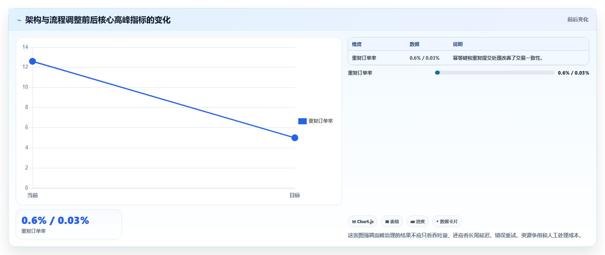Click the chart data point at 目标
Image resolution: width=605 pixels, height=255 pixels.
(x=295, y=138)
